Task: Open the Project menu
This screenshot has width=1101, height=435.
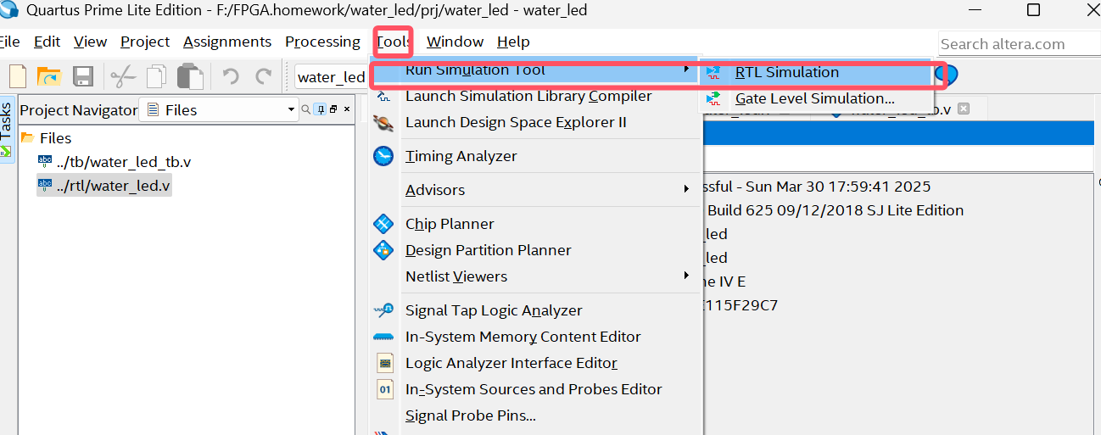Action: (x=145, y=42)
